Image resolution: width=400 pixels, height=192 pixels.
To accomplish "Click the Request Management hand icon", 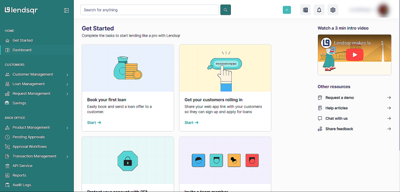I will pos(7,94).
